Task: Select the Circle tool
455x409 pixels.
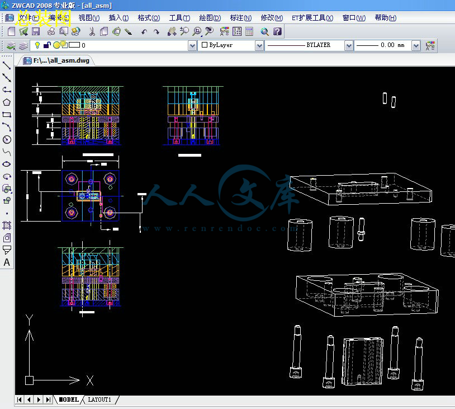Action: point(7,139)
